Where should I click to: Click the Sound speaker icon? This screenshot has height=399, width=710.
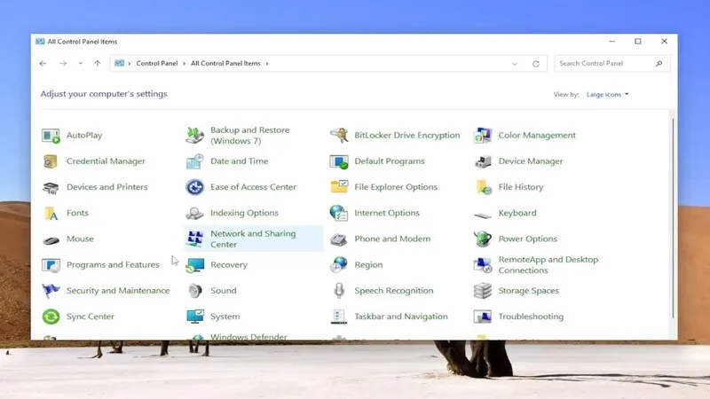[x=195, y=291]
